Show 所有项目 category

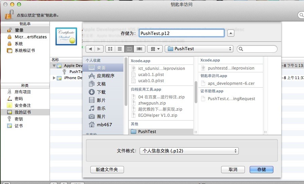[x=25, y=92]
